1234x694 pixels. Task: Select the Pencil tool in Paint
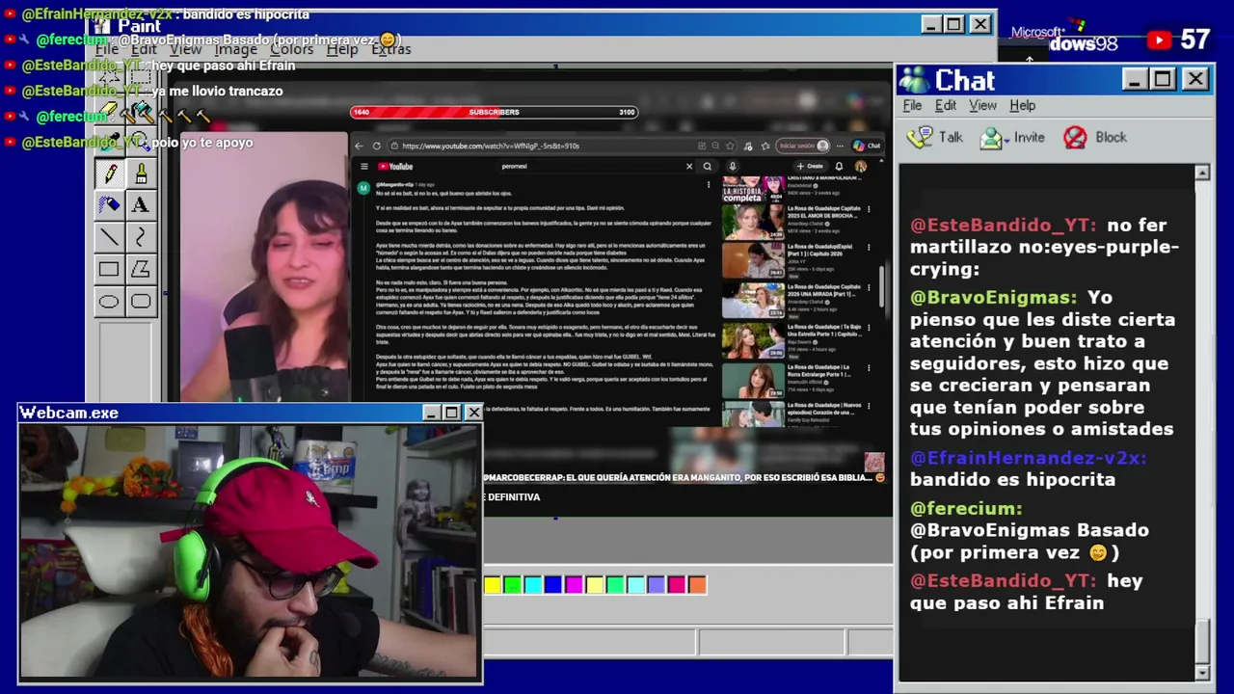109,173
